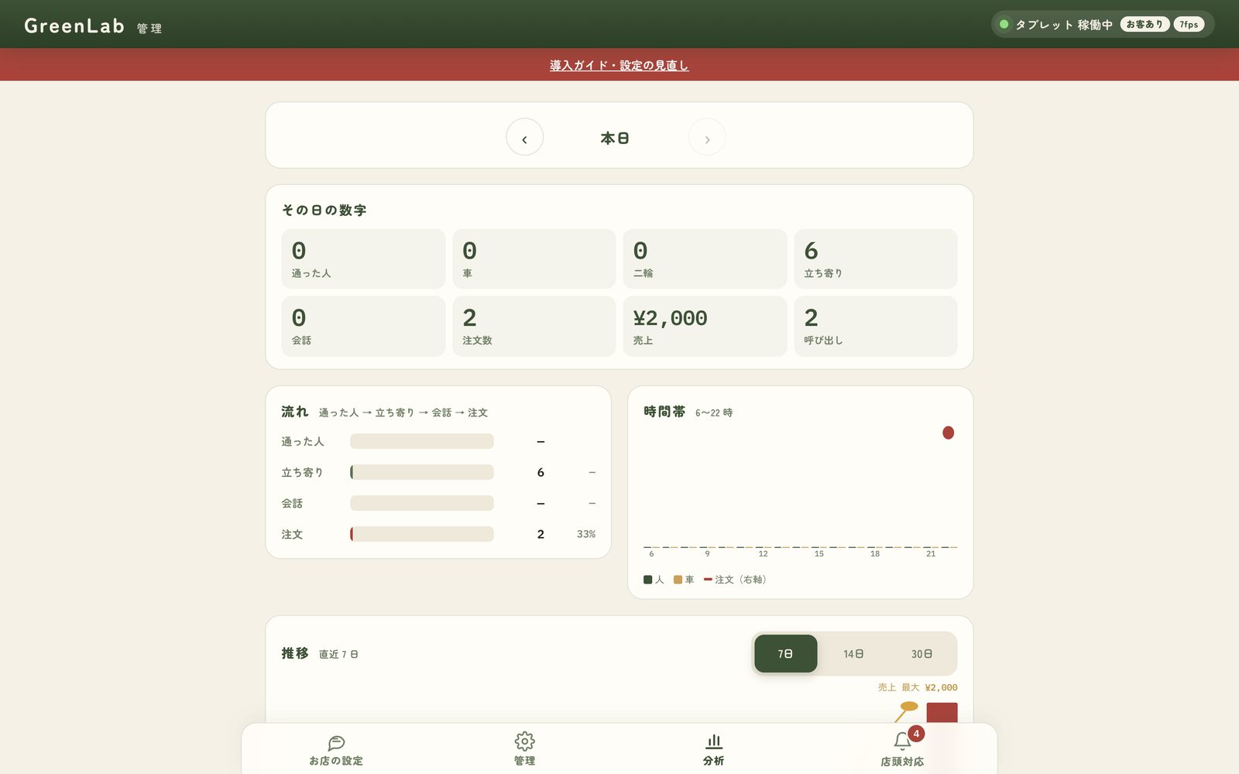This screenshot has width=1239, height=774.
Task: Click the 33% conversion value
Action: tap(586, 534)
